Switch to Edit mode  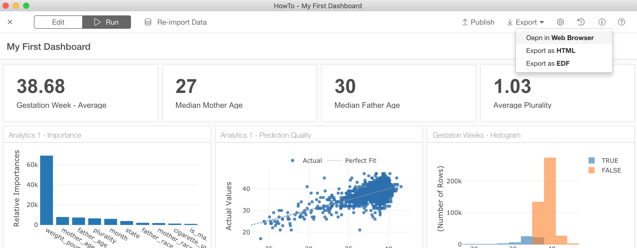point(58,22)
